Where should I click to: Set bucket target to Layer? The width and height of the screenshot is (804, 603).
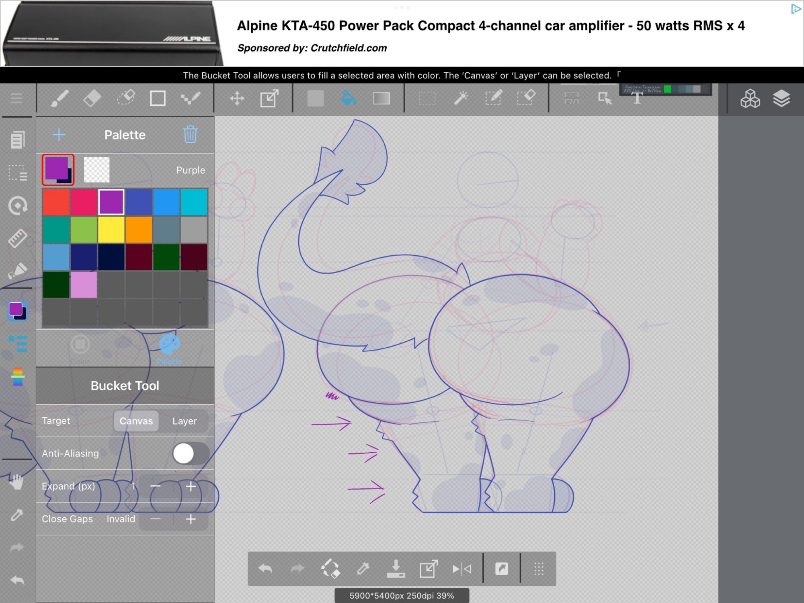184,421
